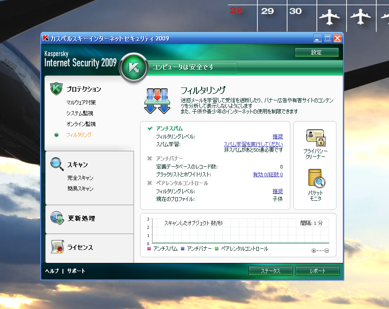Minimize the Kaspersky window
The image size is (389, 309).
317,38
